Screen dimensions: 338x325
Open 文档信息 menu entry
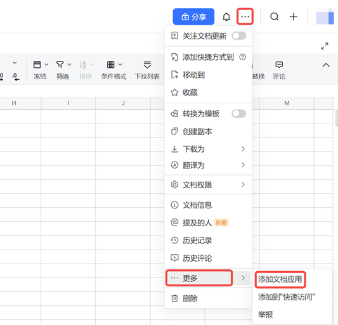208,205
